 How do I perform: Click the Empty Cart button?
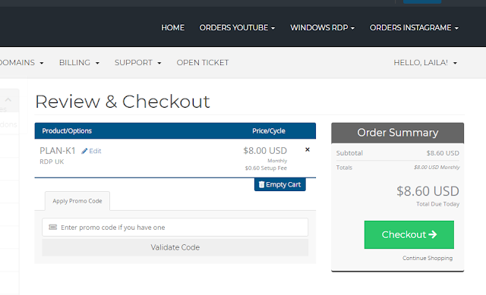pyautogui.click(x=280, y=184)
